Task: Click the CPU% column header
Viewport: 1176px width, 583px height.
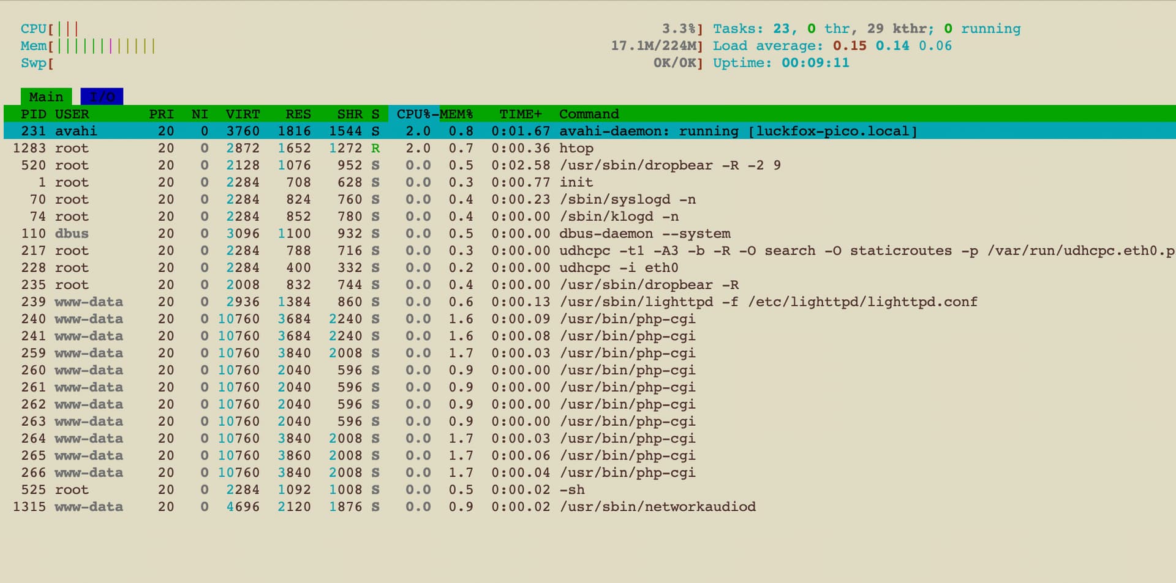Action: [x=413, y=114]
